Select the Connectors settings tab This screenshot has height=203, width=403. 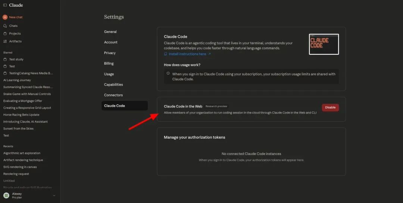(x=112, y=95)
